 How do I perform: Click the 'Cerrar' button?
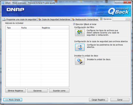coord(120,100)
